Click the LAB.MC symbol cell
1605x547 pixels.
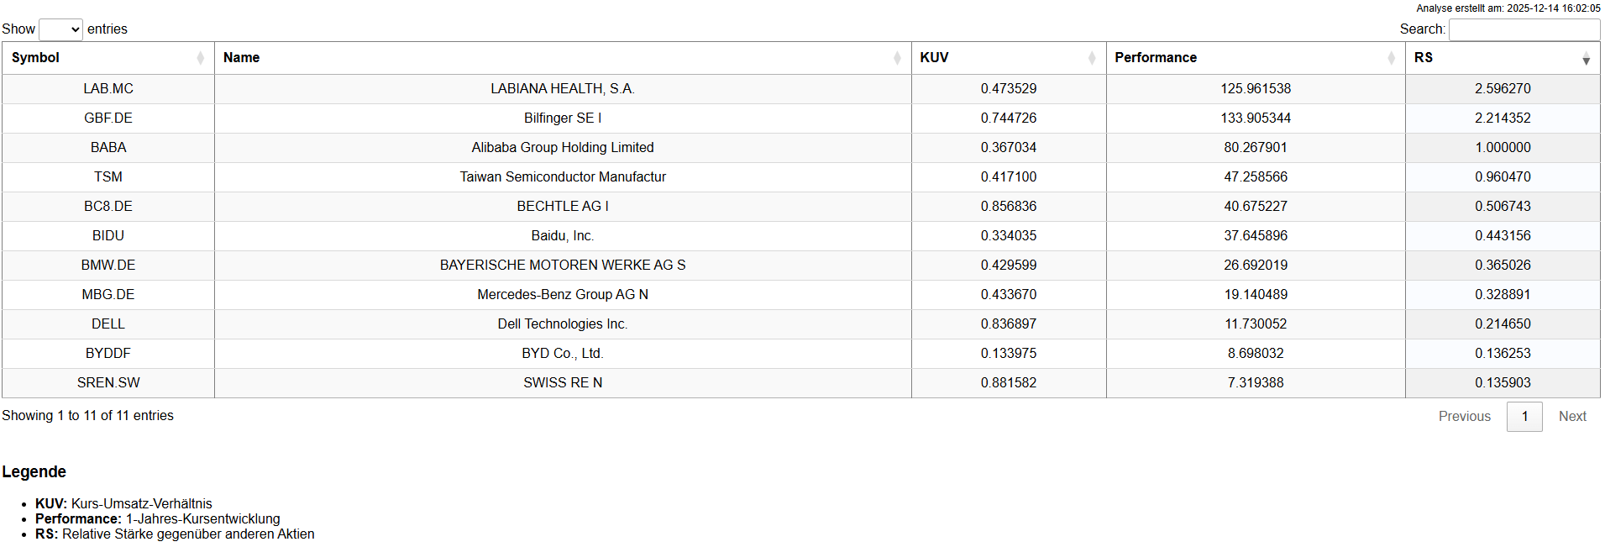tap(108, 89)
